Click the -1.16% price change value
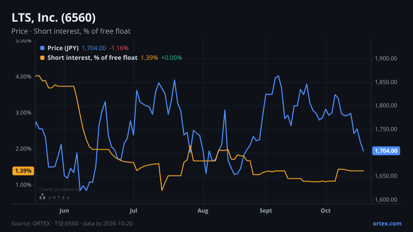This screenshot has width=413, height=232. 119,48
